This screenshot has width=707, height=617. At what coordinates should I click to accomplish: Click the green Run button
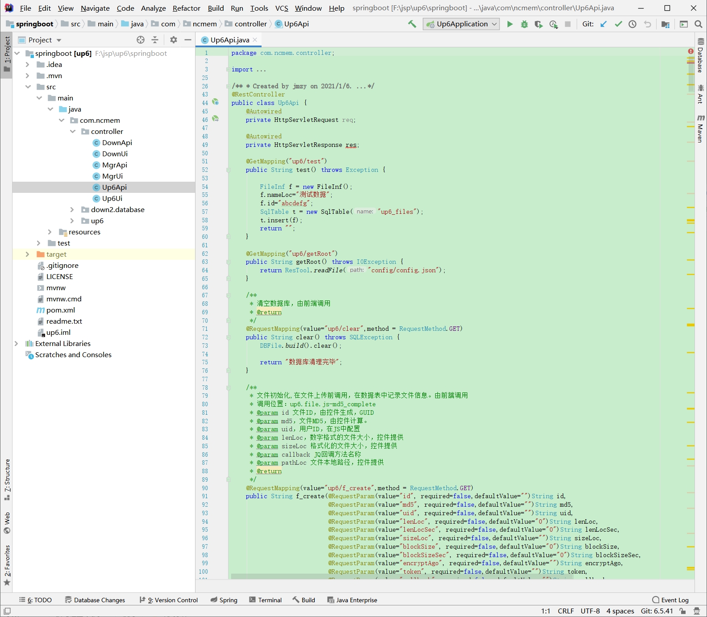click(510, 24)
